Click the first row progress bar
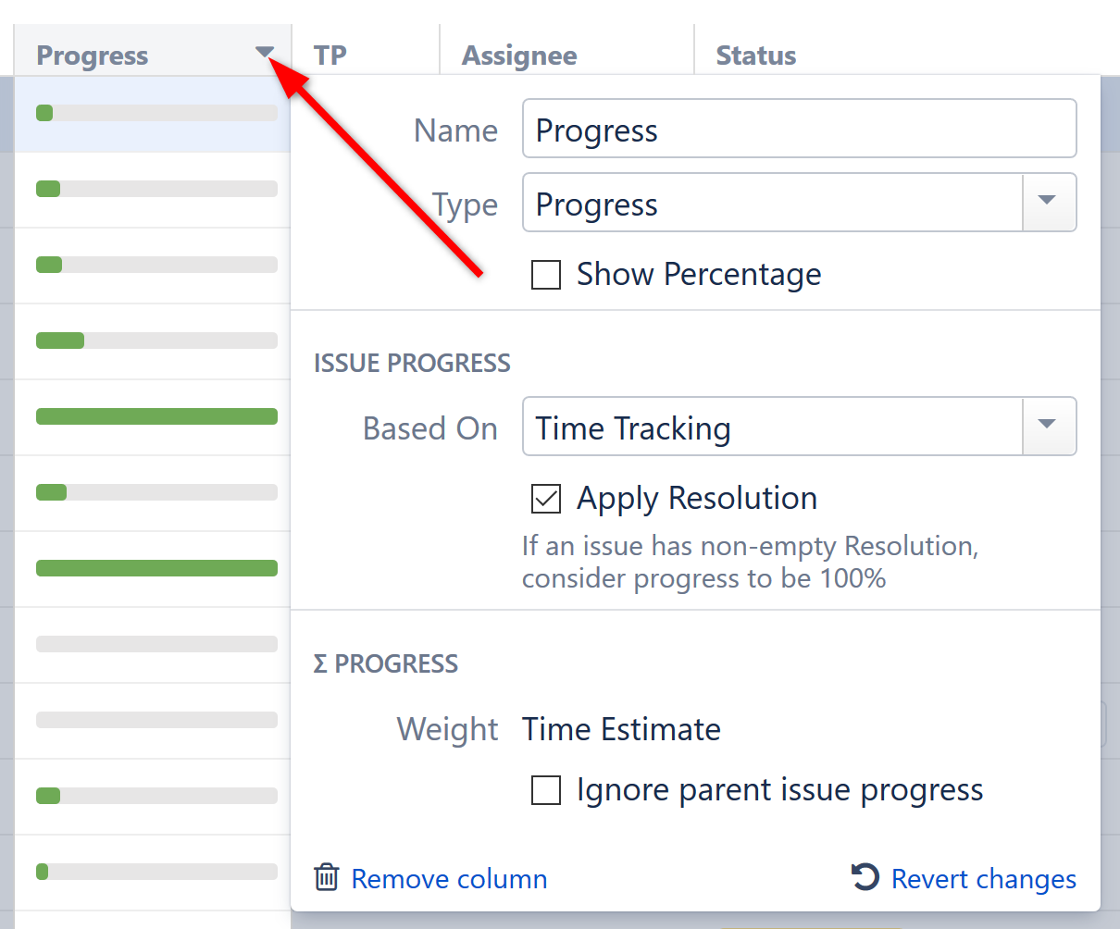Image resolution: width=1120 pixels, height=929 pixels. [x=156, y=113]
